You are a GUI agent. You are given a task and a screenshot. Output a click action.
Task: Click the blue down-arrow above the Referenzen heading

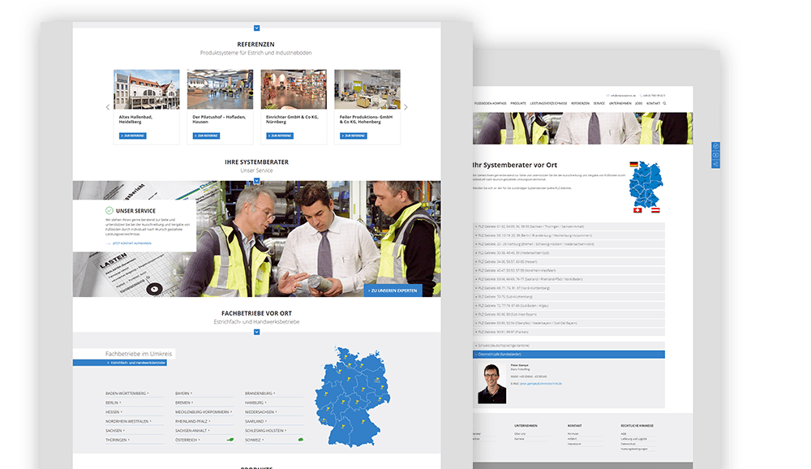tap(256, 28)
